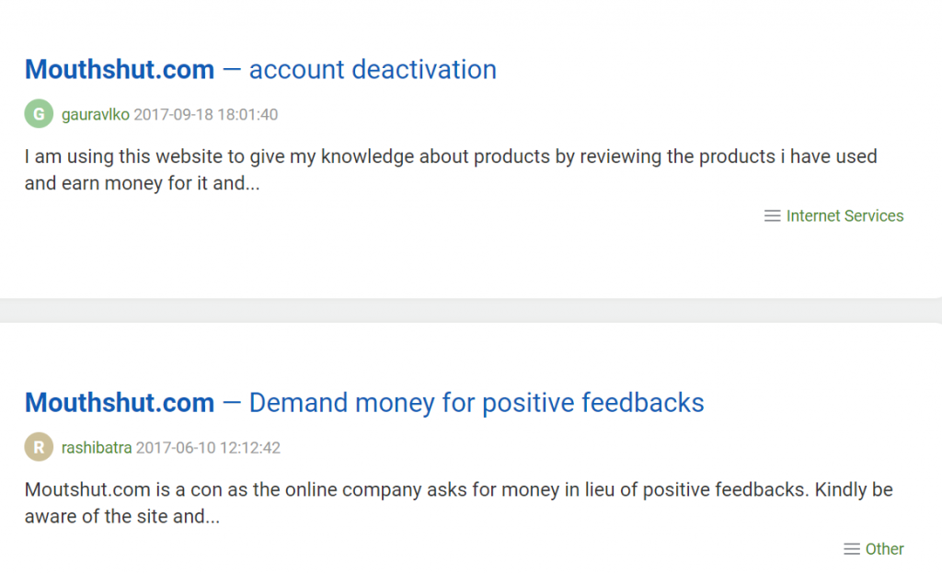Viewport: 942px width, 574px height.
Task: Open the Demand money for positive feedbacks complaint
Action: [475, 402]
